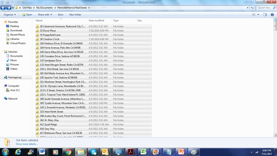Viewport: 277px width, 156px height.
Task: Click the Open toolbar button
Action: point(27,15)
